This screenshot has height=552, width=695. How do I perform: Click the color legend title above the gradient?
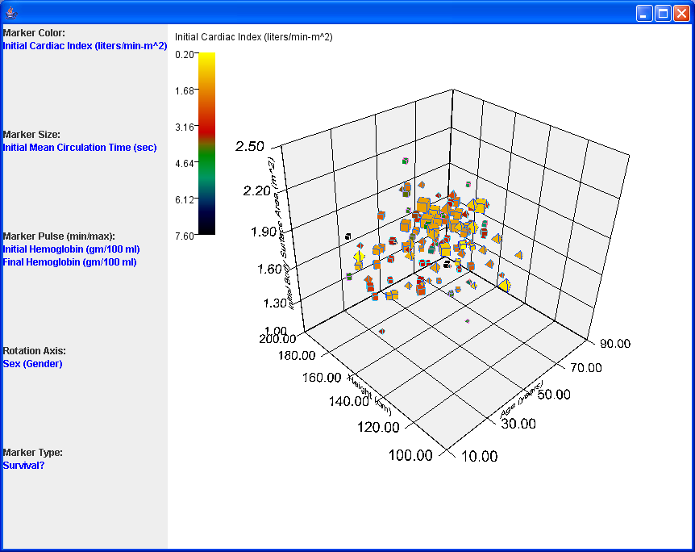point(253,37)
